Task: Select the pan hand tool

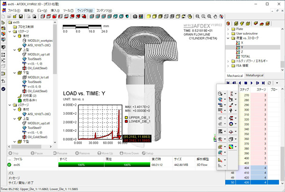Action: tap(215, 17)
